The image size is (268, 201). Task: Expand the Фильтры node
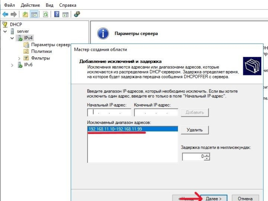point(19,58)
